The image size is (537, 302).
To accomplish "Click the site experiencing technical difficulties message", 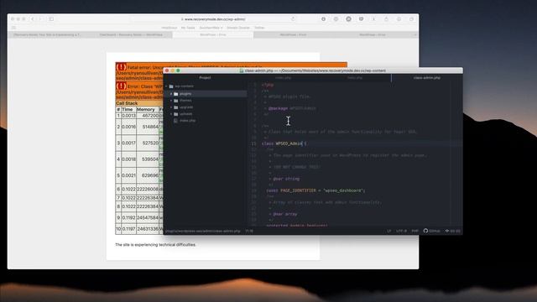I will click(155, 245).
